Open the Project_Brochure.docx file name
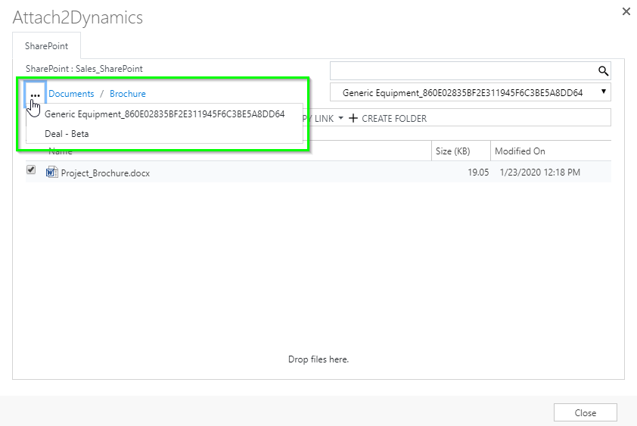 (x=105, y=173)
